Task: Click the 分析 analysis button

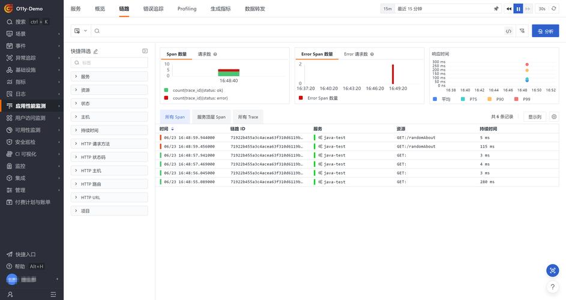Action: pyautogui.click(x=546, y=31)
